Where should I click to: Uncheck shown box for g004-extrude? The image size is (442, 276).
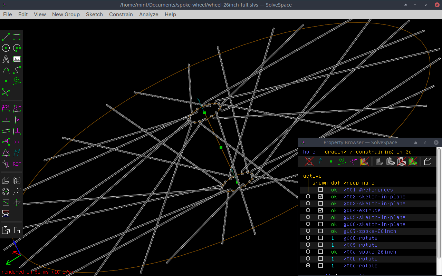320,210
